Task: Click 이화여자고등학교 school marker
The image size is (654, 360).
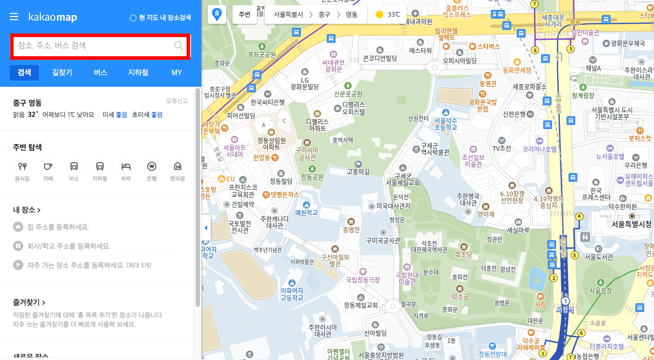Action: (292, 283)
